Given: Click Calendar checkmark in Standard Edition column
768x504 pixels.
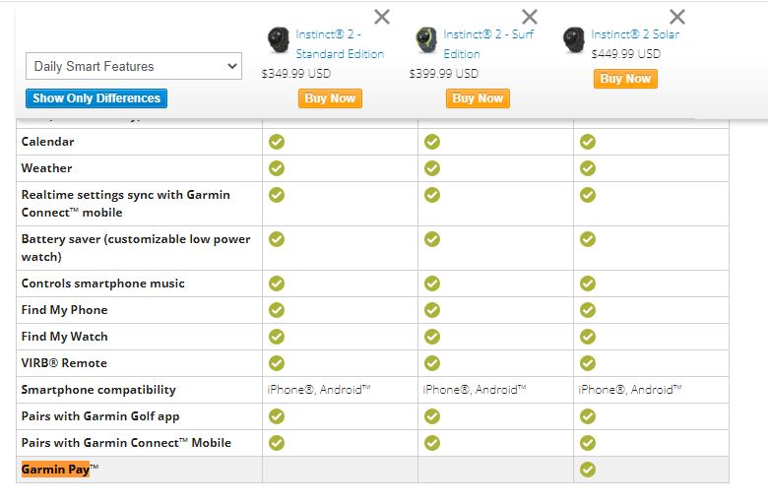Looking at the screenshot, I should 277,142.
